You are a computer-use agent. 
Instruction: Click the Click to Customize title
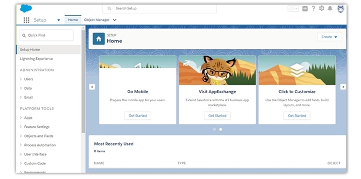point(297,92)
